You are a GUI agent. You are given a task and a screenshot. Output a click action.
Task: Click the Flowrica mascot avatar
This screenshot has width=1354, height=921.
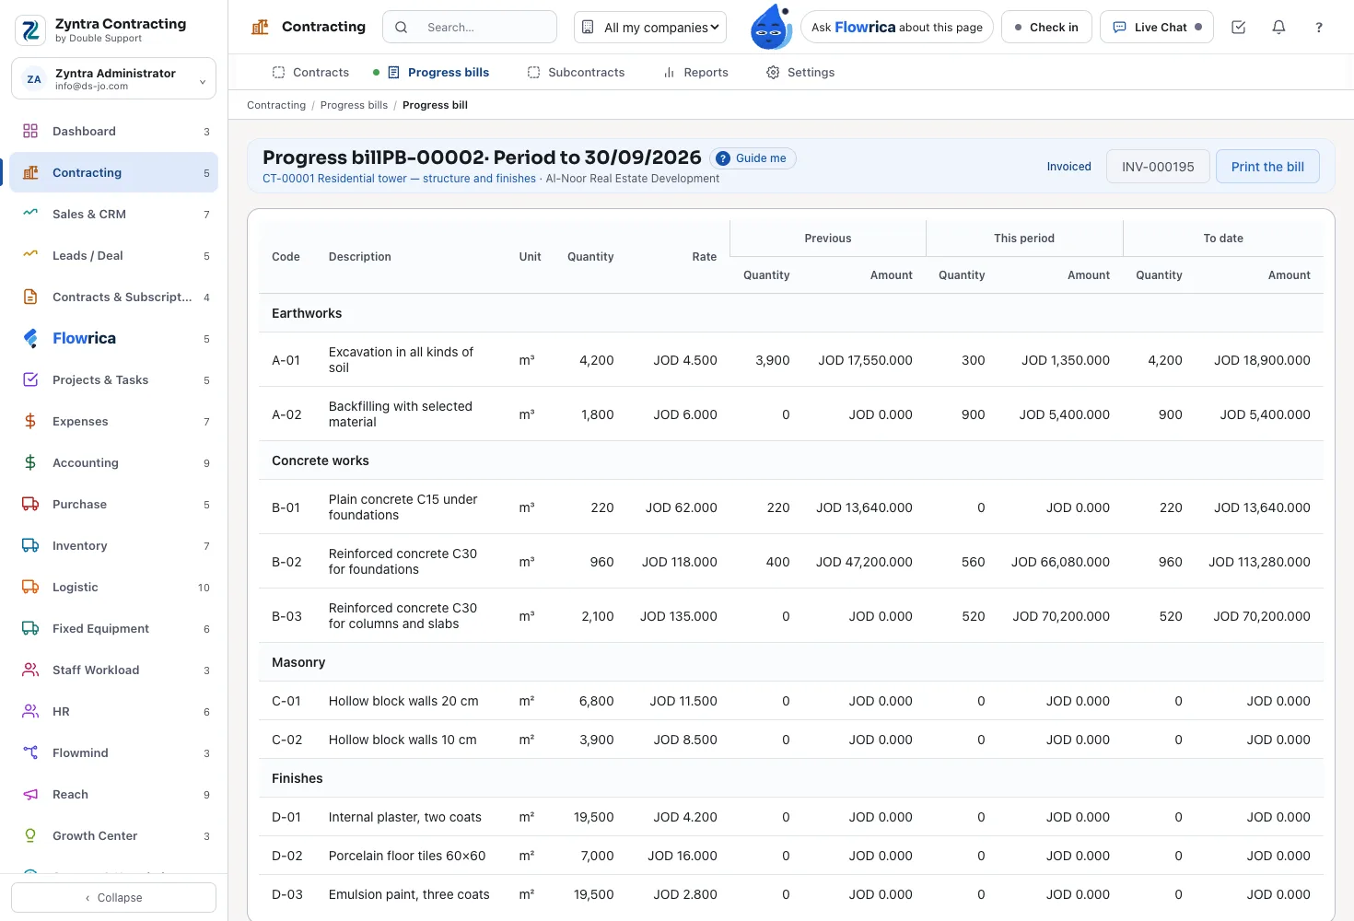(770, 27)
